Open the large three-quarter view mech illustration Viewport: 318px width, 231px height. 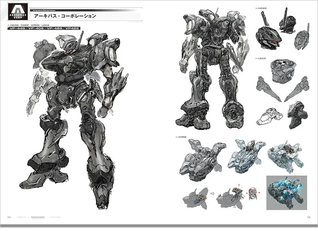[74, 119]
